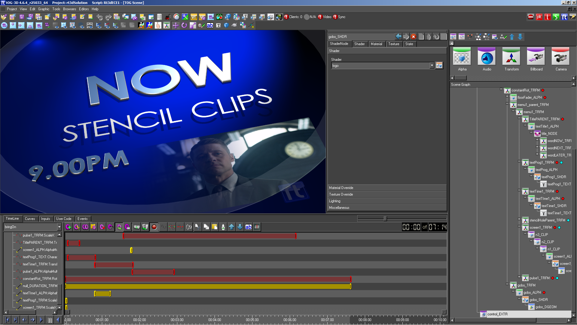The height and width of the screenshot is (325, 577).
Task: Click the timeline blue up arrow icon
Action: [231, 227]
